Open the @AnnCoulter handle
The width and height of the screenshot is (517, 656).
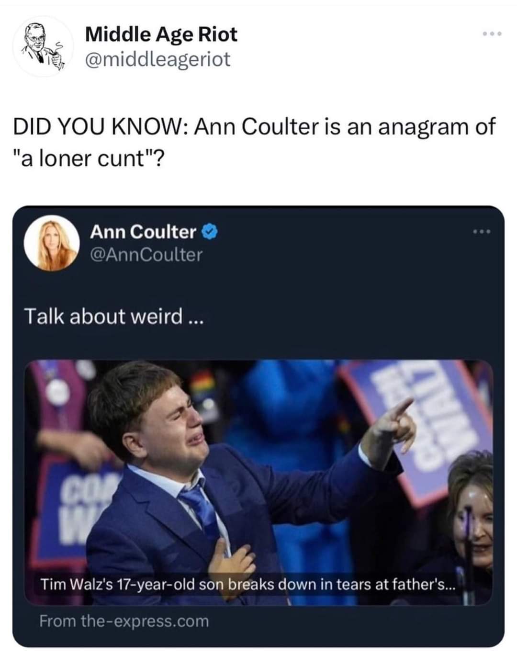click(x=146, y=254)
